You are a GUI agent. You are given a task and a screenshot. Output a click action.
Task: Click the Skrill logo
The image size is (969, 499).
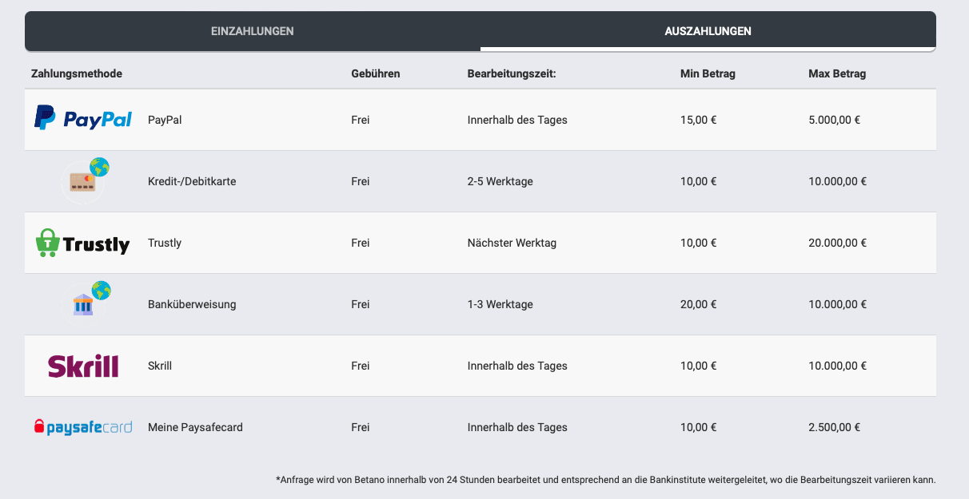(x=83, y=366)
